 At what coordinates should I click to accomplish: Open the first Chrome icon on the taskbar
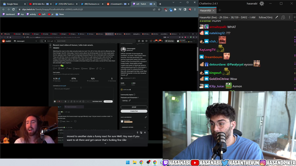tap(142, 162)
